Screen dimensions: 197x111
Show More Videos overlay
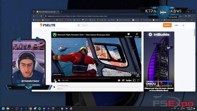point(58,74)
